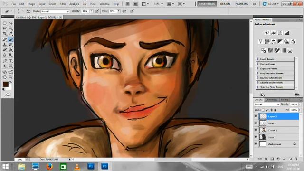
Task: Toggle Quick Mask mode icon
Action: (x=8, y=95)
